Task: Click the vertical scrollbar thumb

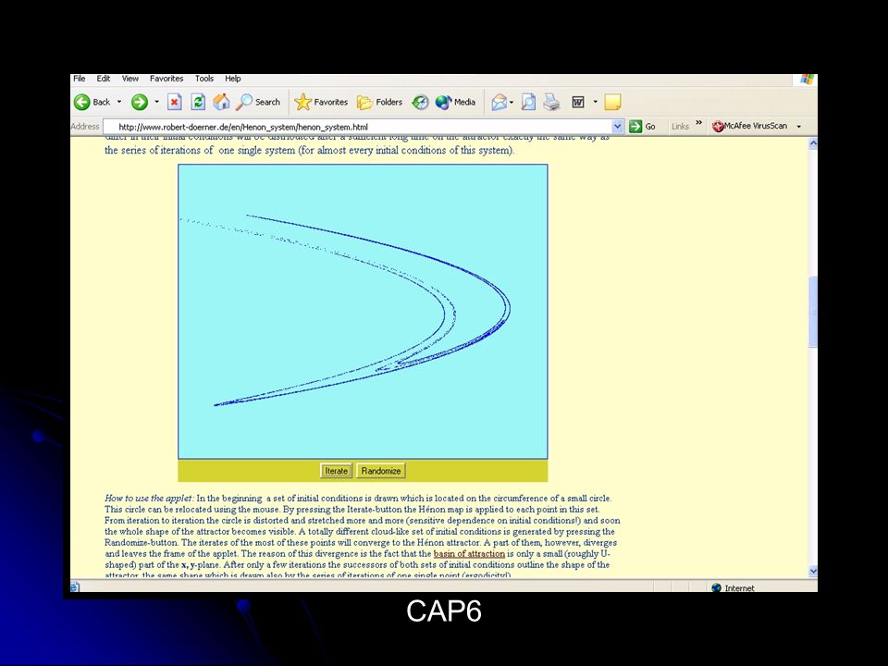Action: (x=813, y=312)
